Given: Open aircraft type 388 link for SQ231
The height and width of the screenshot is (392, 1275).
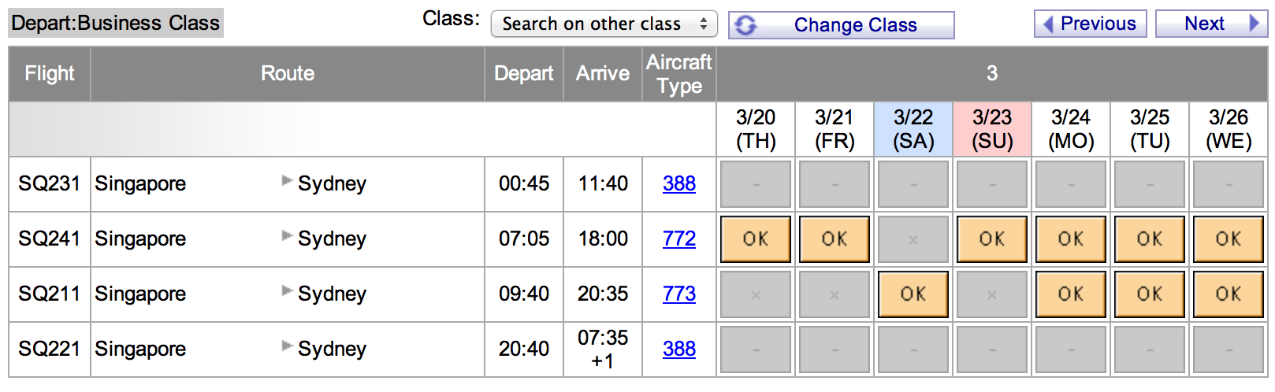Looking at the screenshot, I should (679, 183).
